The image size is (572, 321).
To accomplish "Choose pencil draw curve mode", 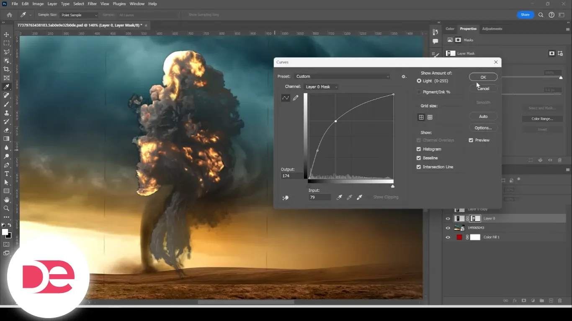I will click(x=296, y=98).
